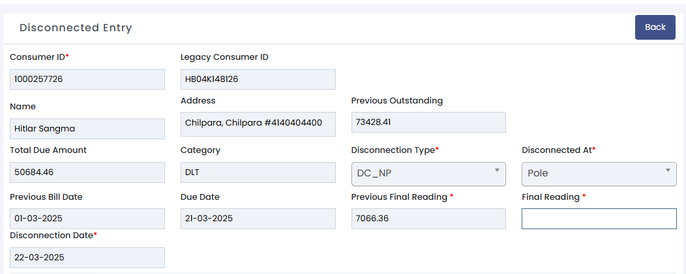The height and width of the screenshot is (274, 686).
Task: Click the Consumer ID field 1000257726
Action: click(87, 79)
